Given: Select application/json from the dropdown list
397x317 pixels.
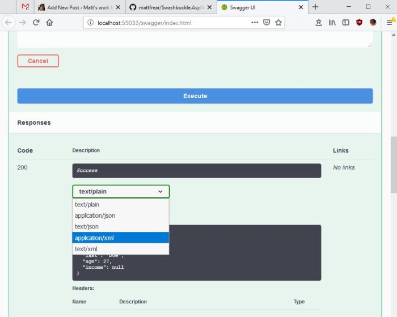Looking at the screenshot, I should tap(95, 215).
